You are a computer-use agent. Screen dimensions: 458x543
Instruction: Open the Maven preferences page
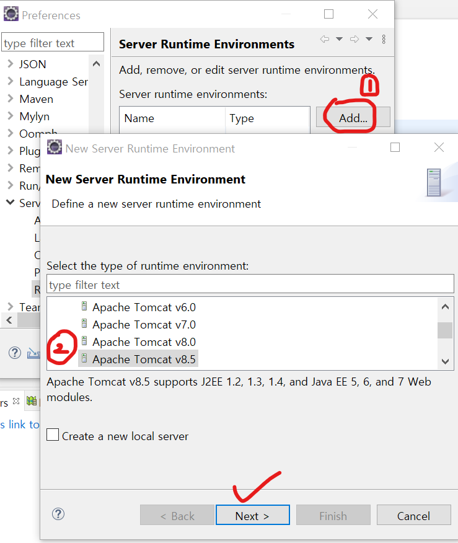[37, 99]
